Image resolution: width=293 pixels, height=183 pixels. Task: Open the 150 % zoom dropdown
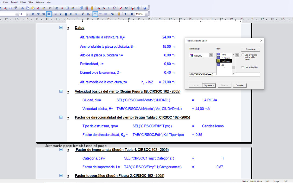click(146, 14)
